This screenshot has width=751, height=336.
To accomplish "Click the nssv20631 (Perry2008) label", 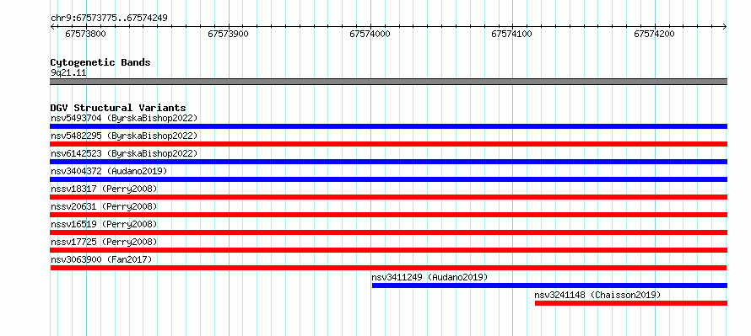I will click(x=104, y=206).
